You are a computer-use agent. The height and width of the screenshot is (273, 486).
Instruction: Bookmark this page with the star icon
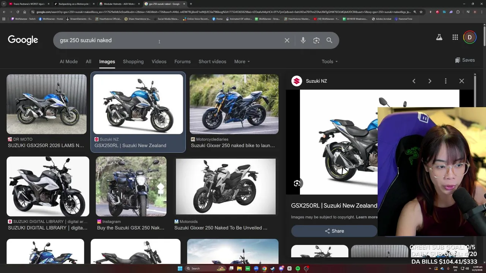click(x=421, y=12)
